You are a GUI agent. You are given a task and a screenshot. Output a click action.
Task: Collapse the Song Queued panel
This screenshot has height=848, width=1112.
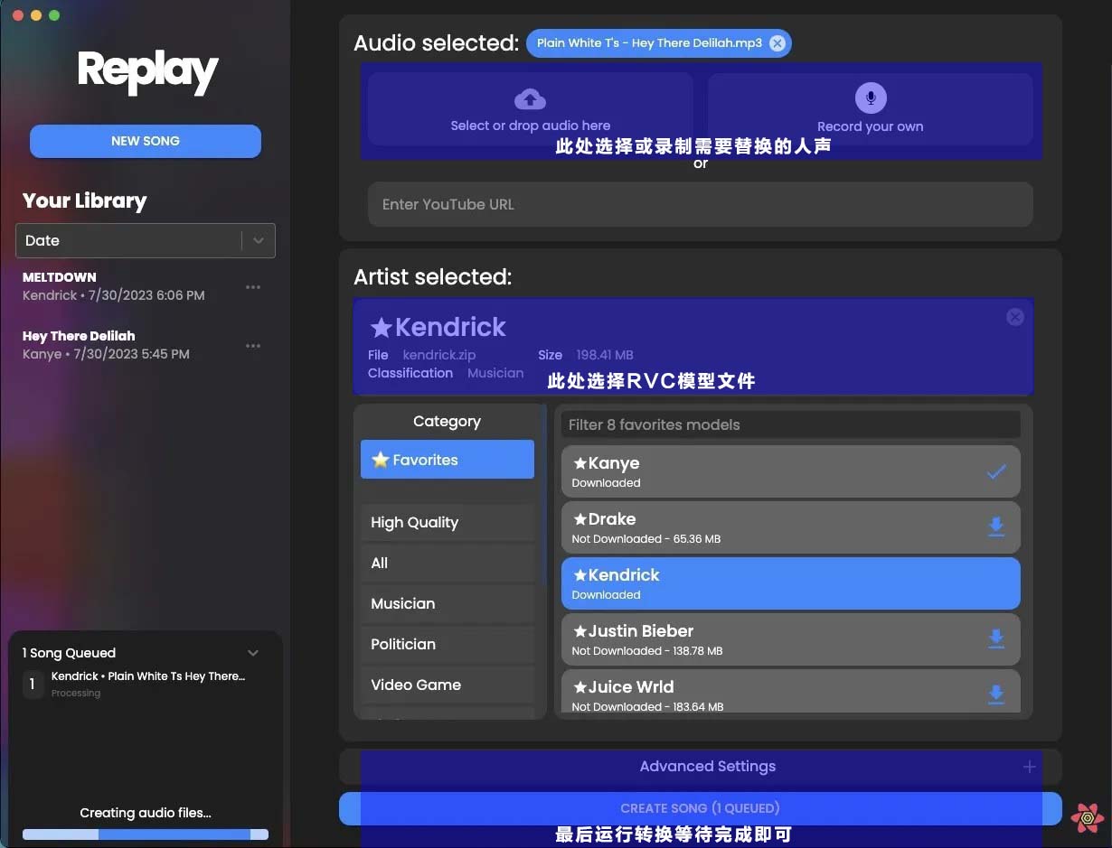tap(253, 653)
